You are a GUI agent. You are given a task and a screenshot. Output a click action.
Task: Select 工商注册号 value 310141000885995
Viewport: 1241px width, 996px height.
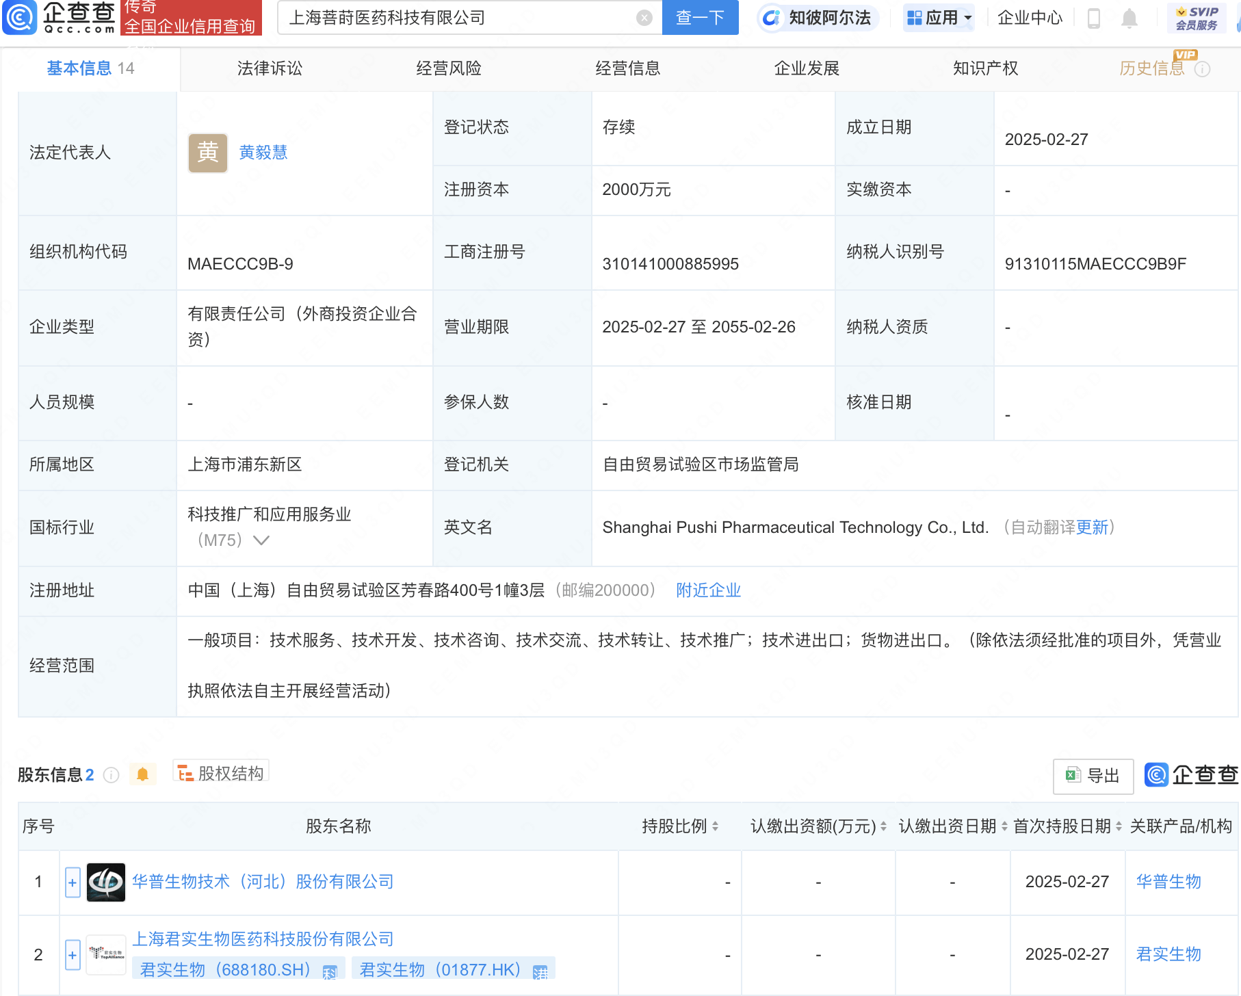[x=670, y=264]
